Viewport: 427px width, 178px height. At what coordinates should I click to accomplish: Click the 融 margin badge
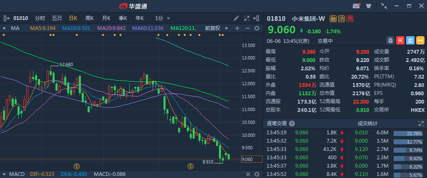point(333,18)
